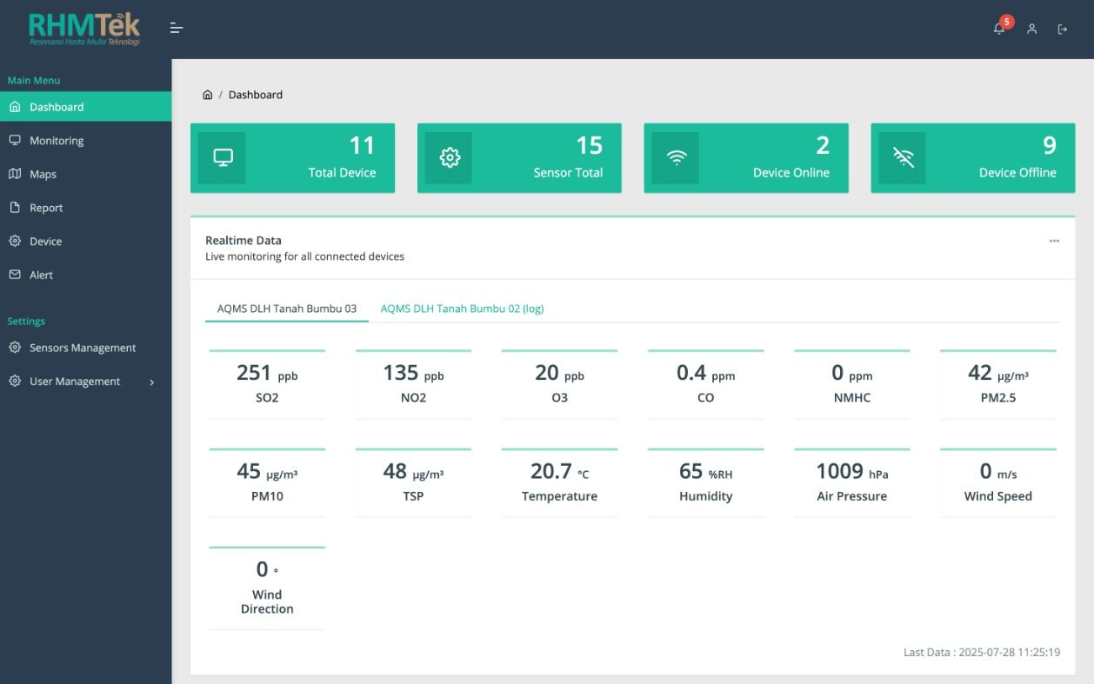Click the wifi-off icon on Device Offline card
This screenshot has width=1094, height=684.
[x=903, y=157]
